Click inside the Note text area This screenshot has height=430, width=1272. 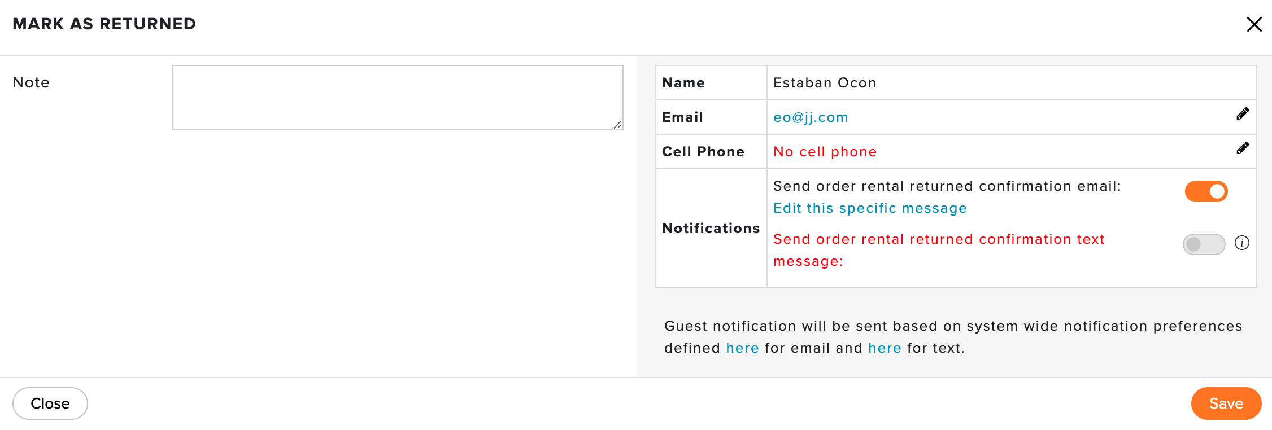pyautogui.click(x=398, y=98)
